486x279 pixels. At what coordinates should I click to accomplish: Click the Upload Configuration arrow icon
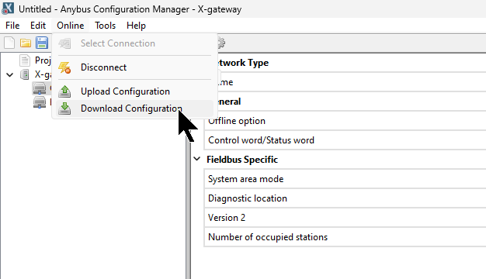point(64,91)
